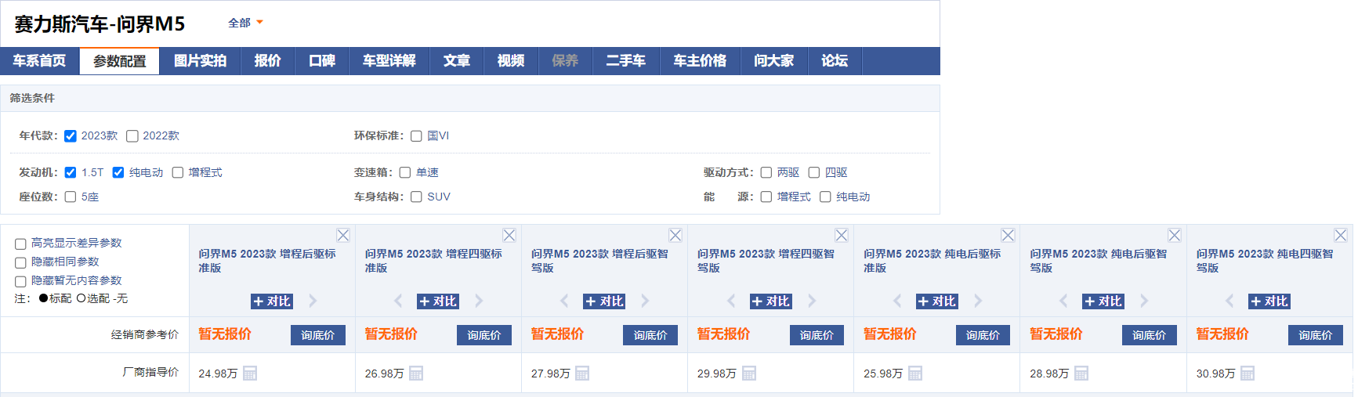Viewport: 1358px width, 397px height.
Task: Open calculator icon beside 27.98万
Action: (x=582, y=374)
